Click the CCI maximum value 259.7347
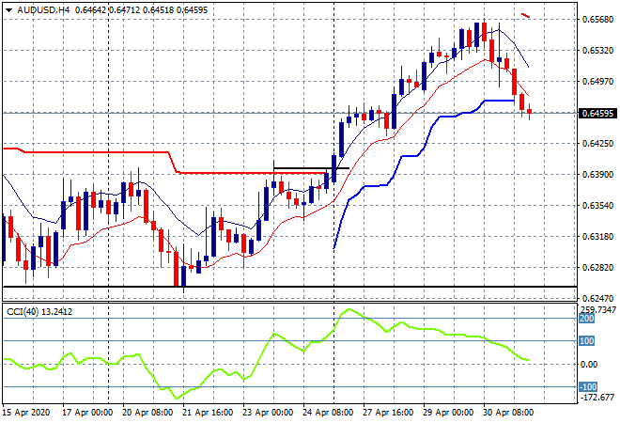620x423 pixels. coord(598,309)
